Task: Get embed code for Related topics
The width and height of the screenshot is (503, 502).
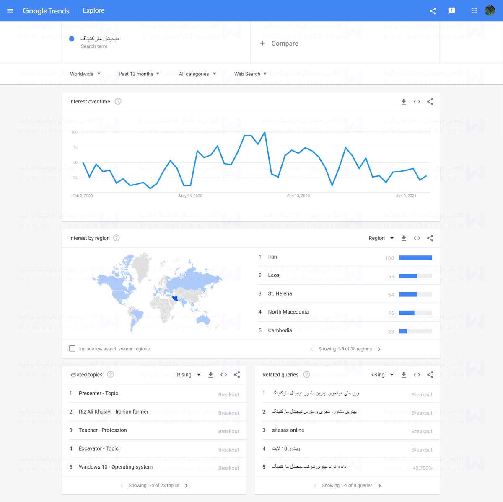Action: tap(223, 375)
